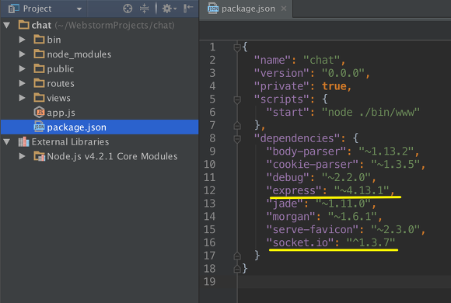Expand the public folder

pos(22,68)
